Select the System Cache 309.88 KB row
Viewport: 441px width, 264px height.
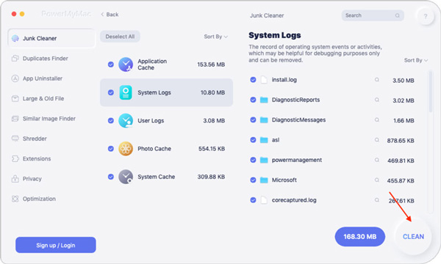[167, 177]
